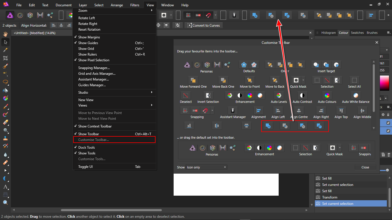This screenshot has height=220, width=392.
Task: Open the Filters menu
Action: click(135, 5)
